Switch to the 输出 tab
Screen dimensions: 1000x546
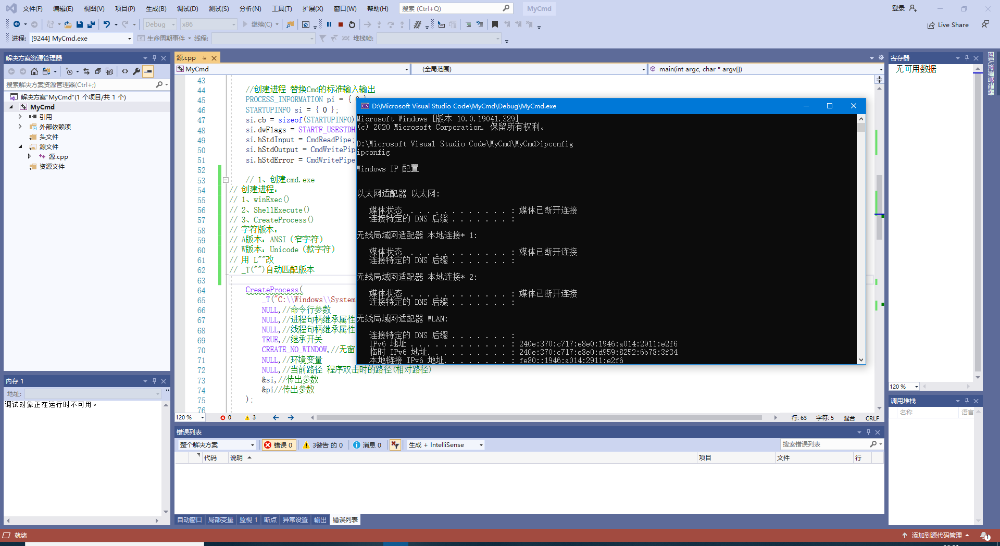(x=320, y=520)
